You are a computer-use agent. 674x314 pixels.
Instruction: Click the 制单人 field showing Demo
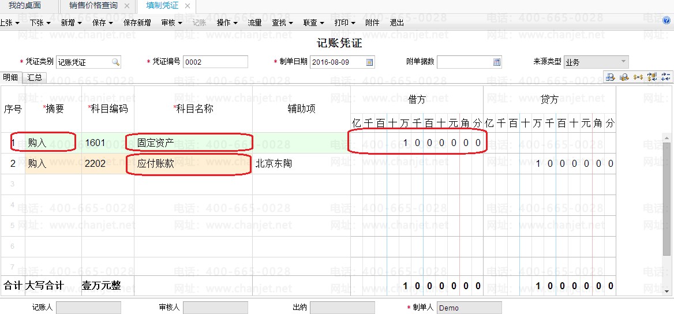(x=469, y=308)
